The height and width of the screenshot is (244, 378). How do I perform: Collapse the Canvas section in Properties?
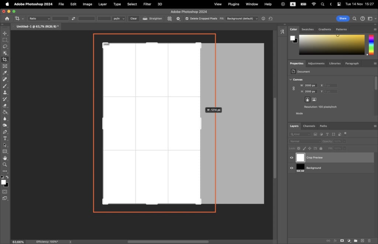(x=291, y=79)
